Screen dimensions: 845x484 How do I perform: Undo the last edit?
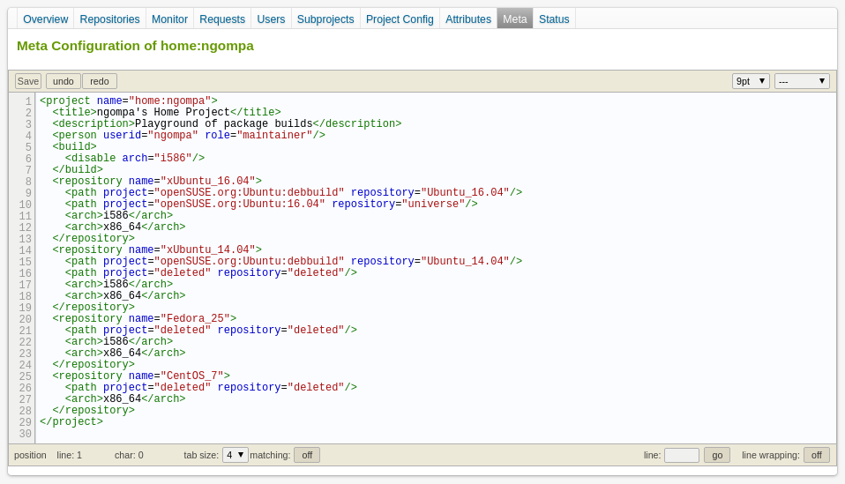click(63, 81)
